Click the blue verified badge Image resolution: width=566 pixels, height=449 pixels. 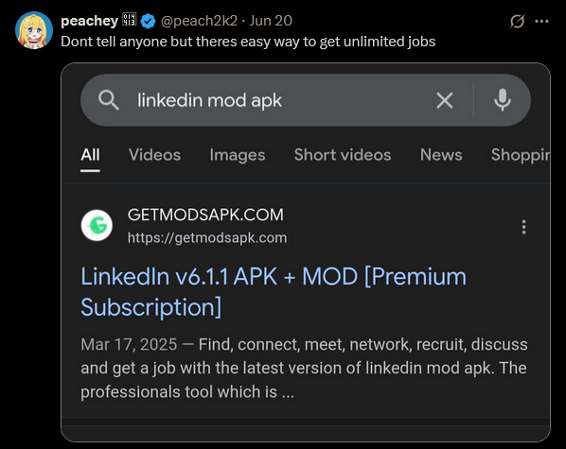click(148, 21)
